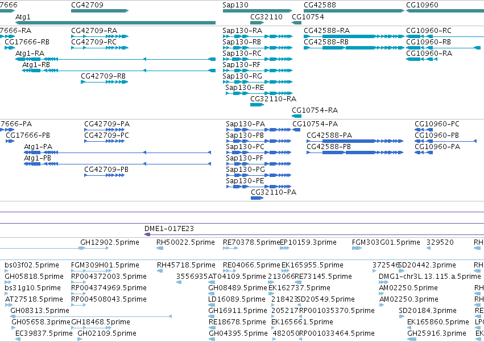
Task: Select the CG10754 gene label
Action: tap(308, 17)
